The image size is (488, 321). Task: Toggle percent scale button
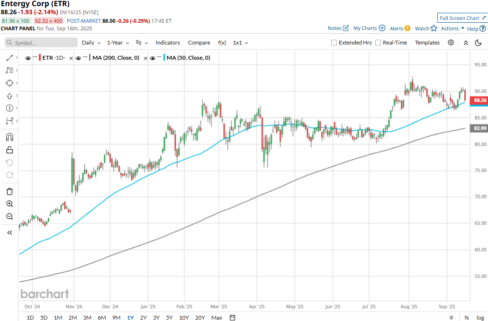coord(467,318)
